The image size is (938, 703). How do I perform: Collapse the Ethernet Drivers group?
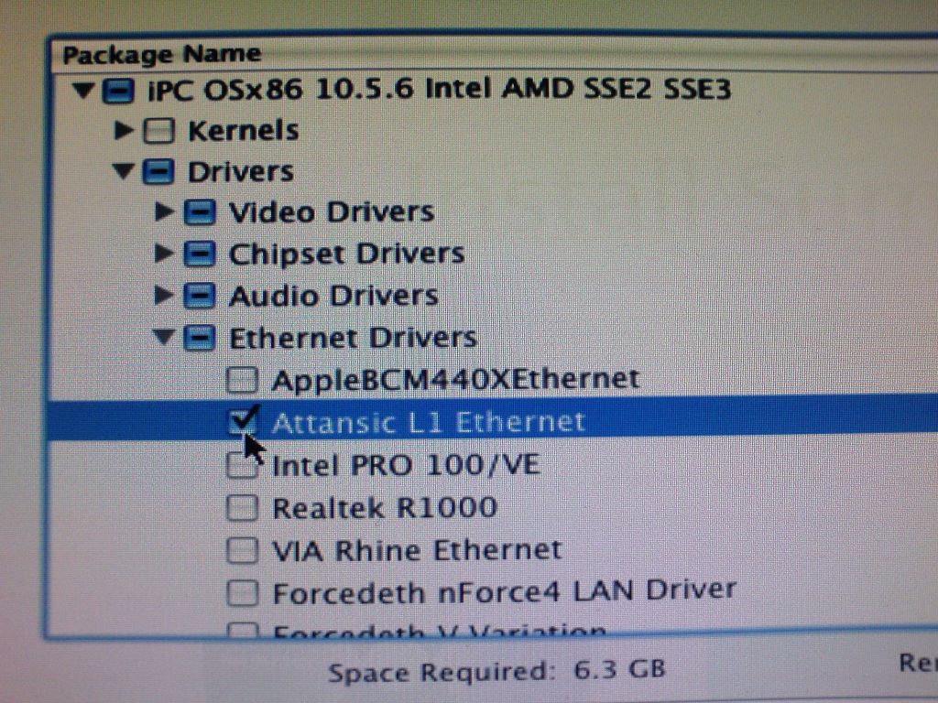pos(164,337)
